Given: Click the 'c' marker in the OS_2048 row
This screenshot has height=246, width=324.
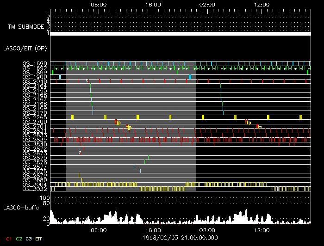Looking at the screenshot, I should tap(87, 80).
